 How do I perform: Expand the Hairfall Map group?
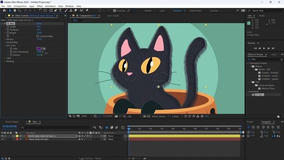5,42
